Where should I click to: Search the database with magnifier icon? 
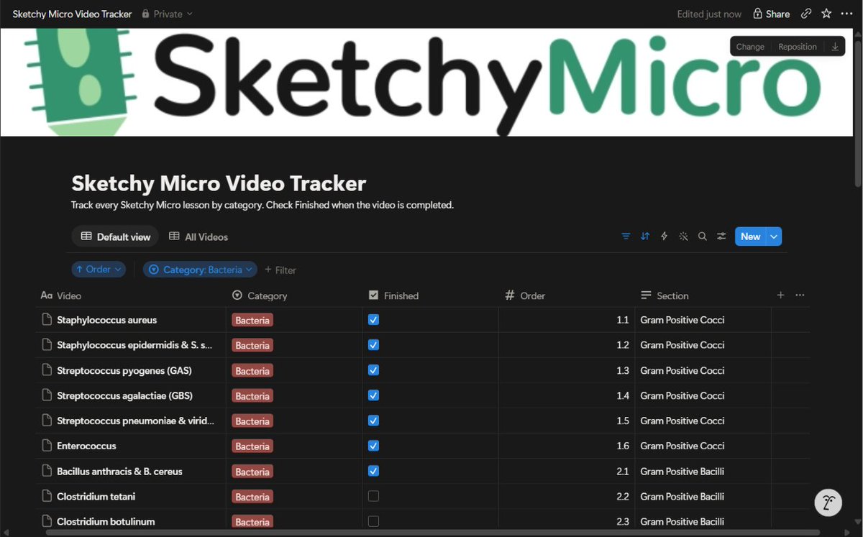[x=703, y=237]
